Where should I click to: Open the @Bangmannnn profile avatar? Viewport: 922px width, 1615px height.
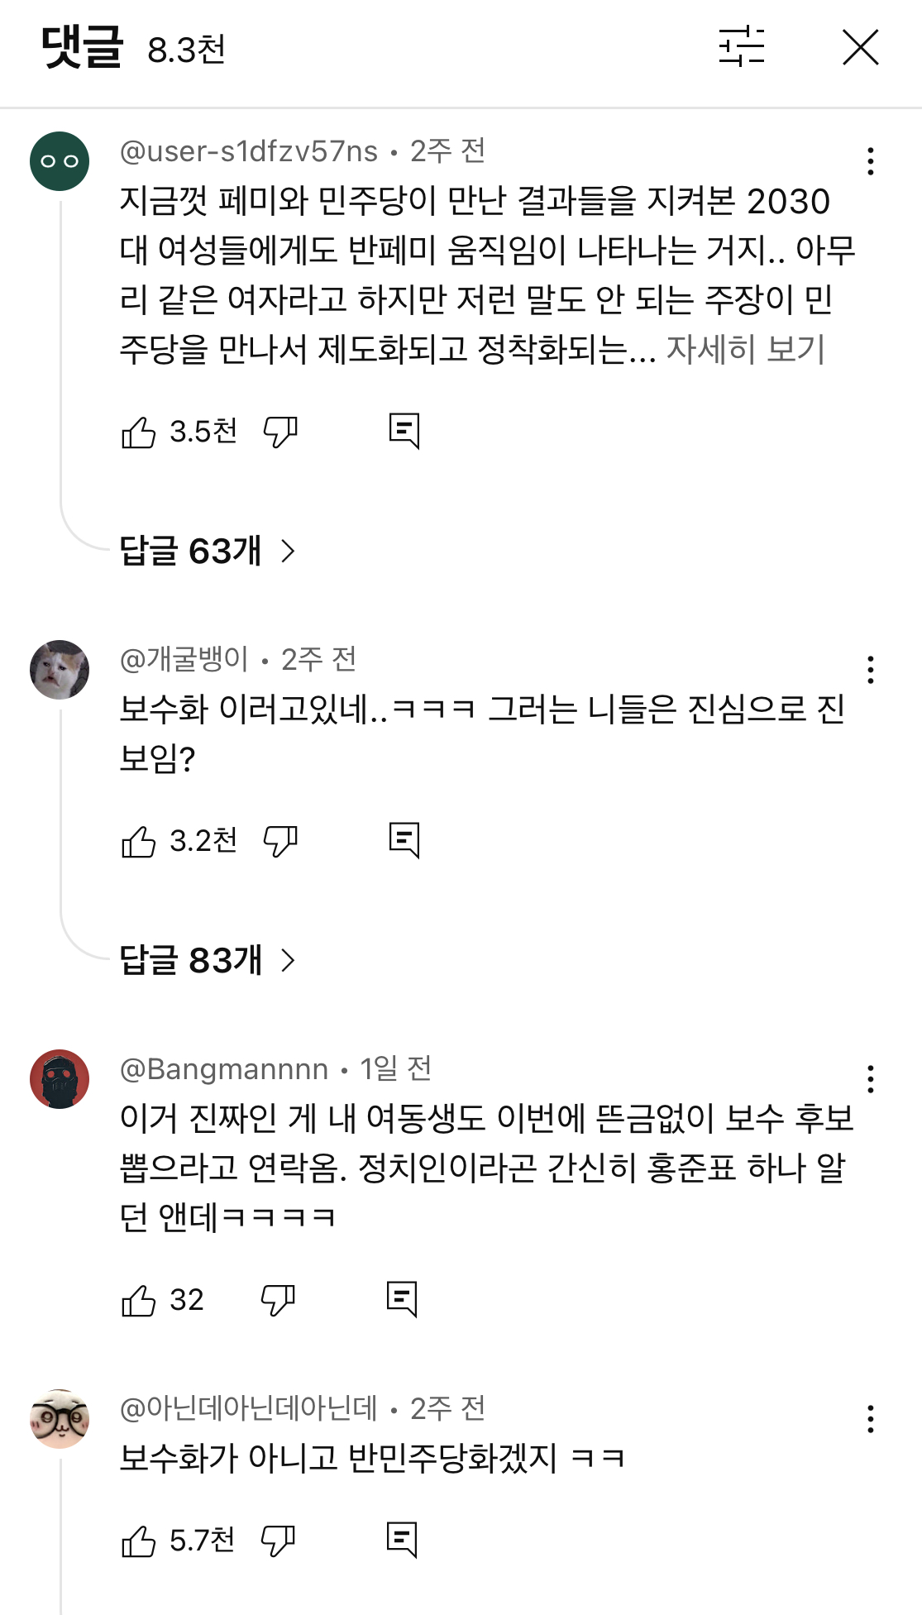tap(60, 1079)
